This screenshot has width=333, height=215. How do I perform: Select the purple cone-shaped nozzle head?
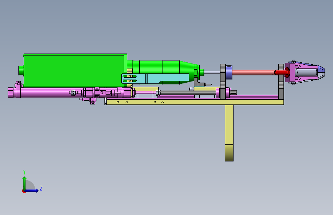(x=305, y=72)
